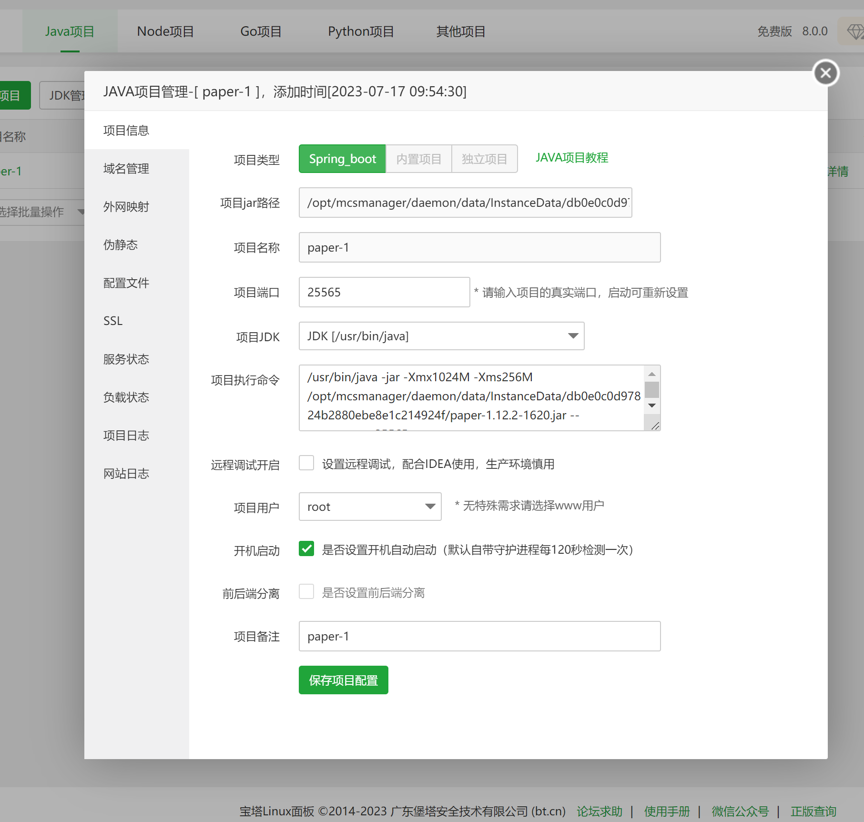This screenshot has width=864, height=822.
Task: Click the project remark field
Action: click(x=479, y=636)
